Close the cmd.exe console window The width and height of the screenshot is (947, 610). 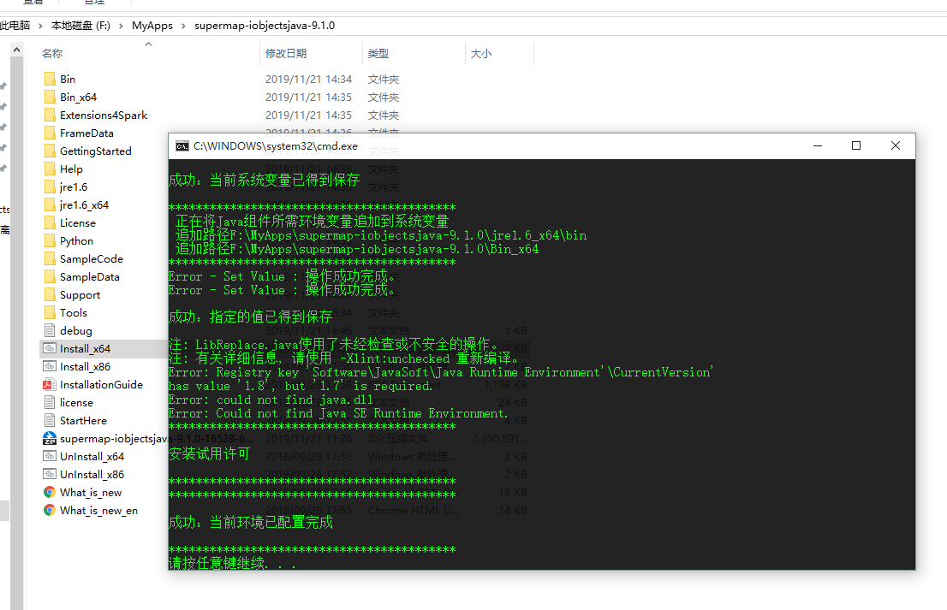coord(896,146)
